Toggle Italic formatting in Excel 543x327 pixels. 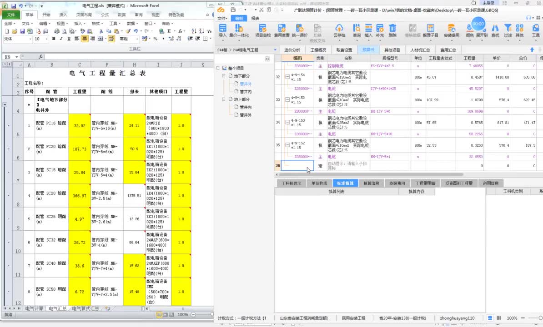point(61,39)
